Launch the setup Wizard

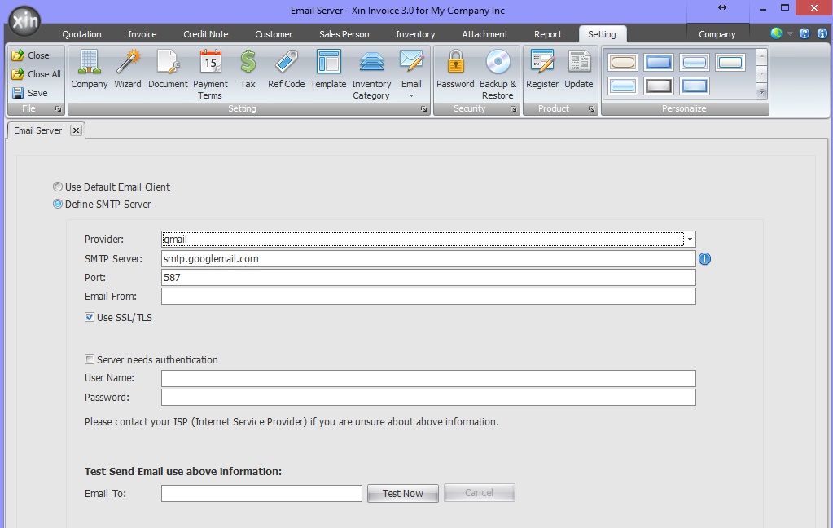[x=128, y=69]
